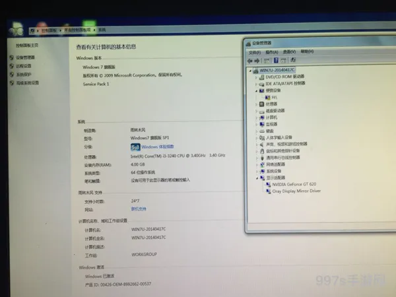Click the 处理器 chip icon

261,104
